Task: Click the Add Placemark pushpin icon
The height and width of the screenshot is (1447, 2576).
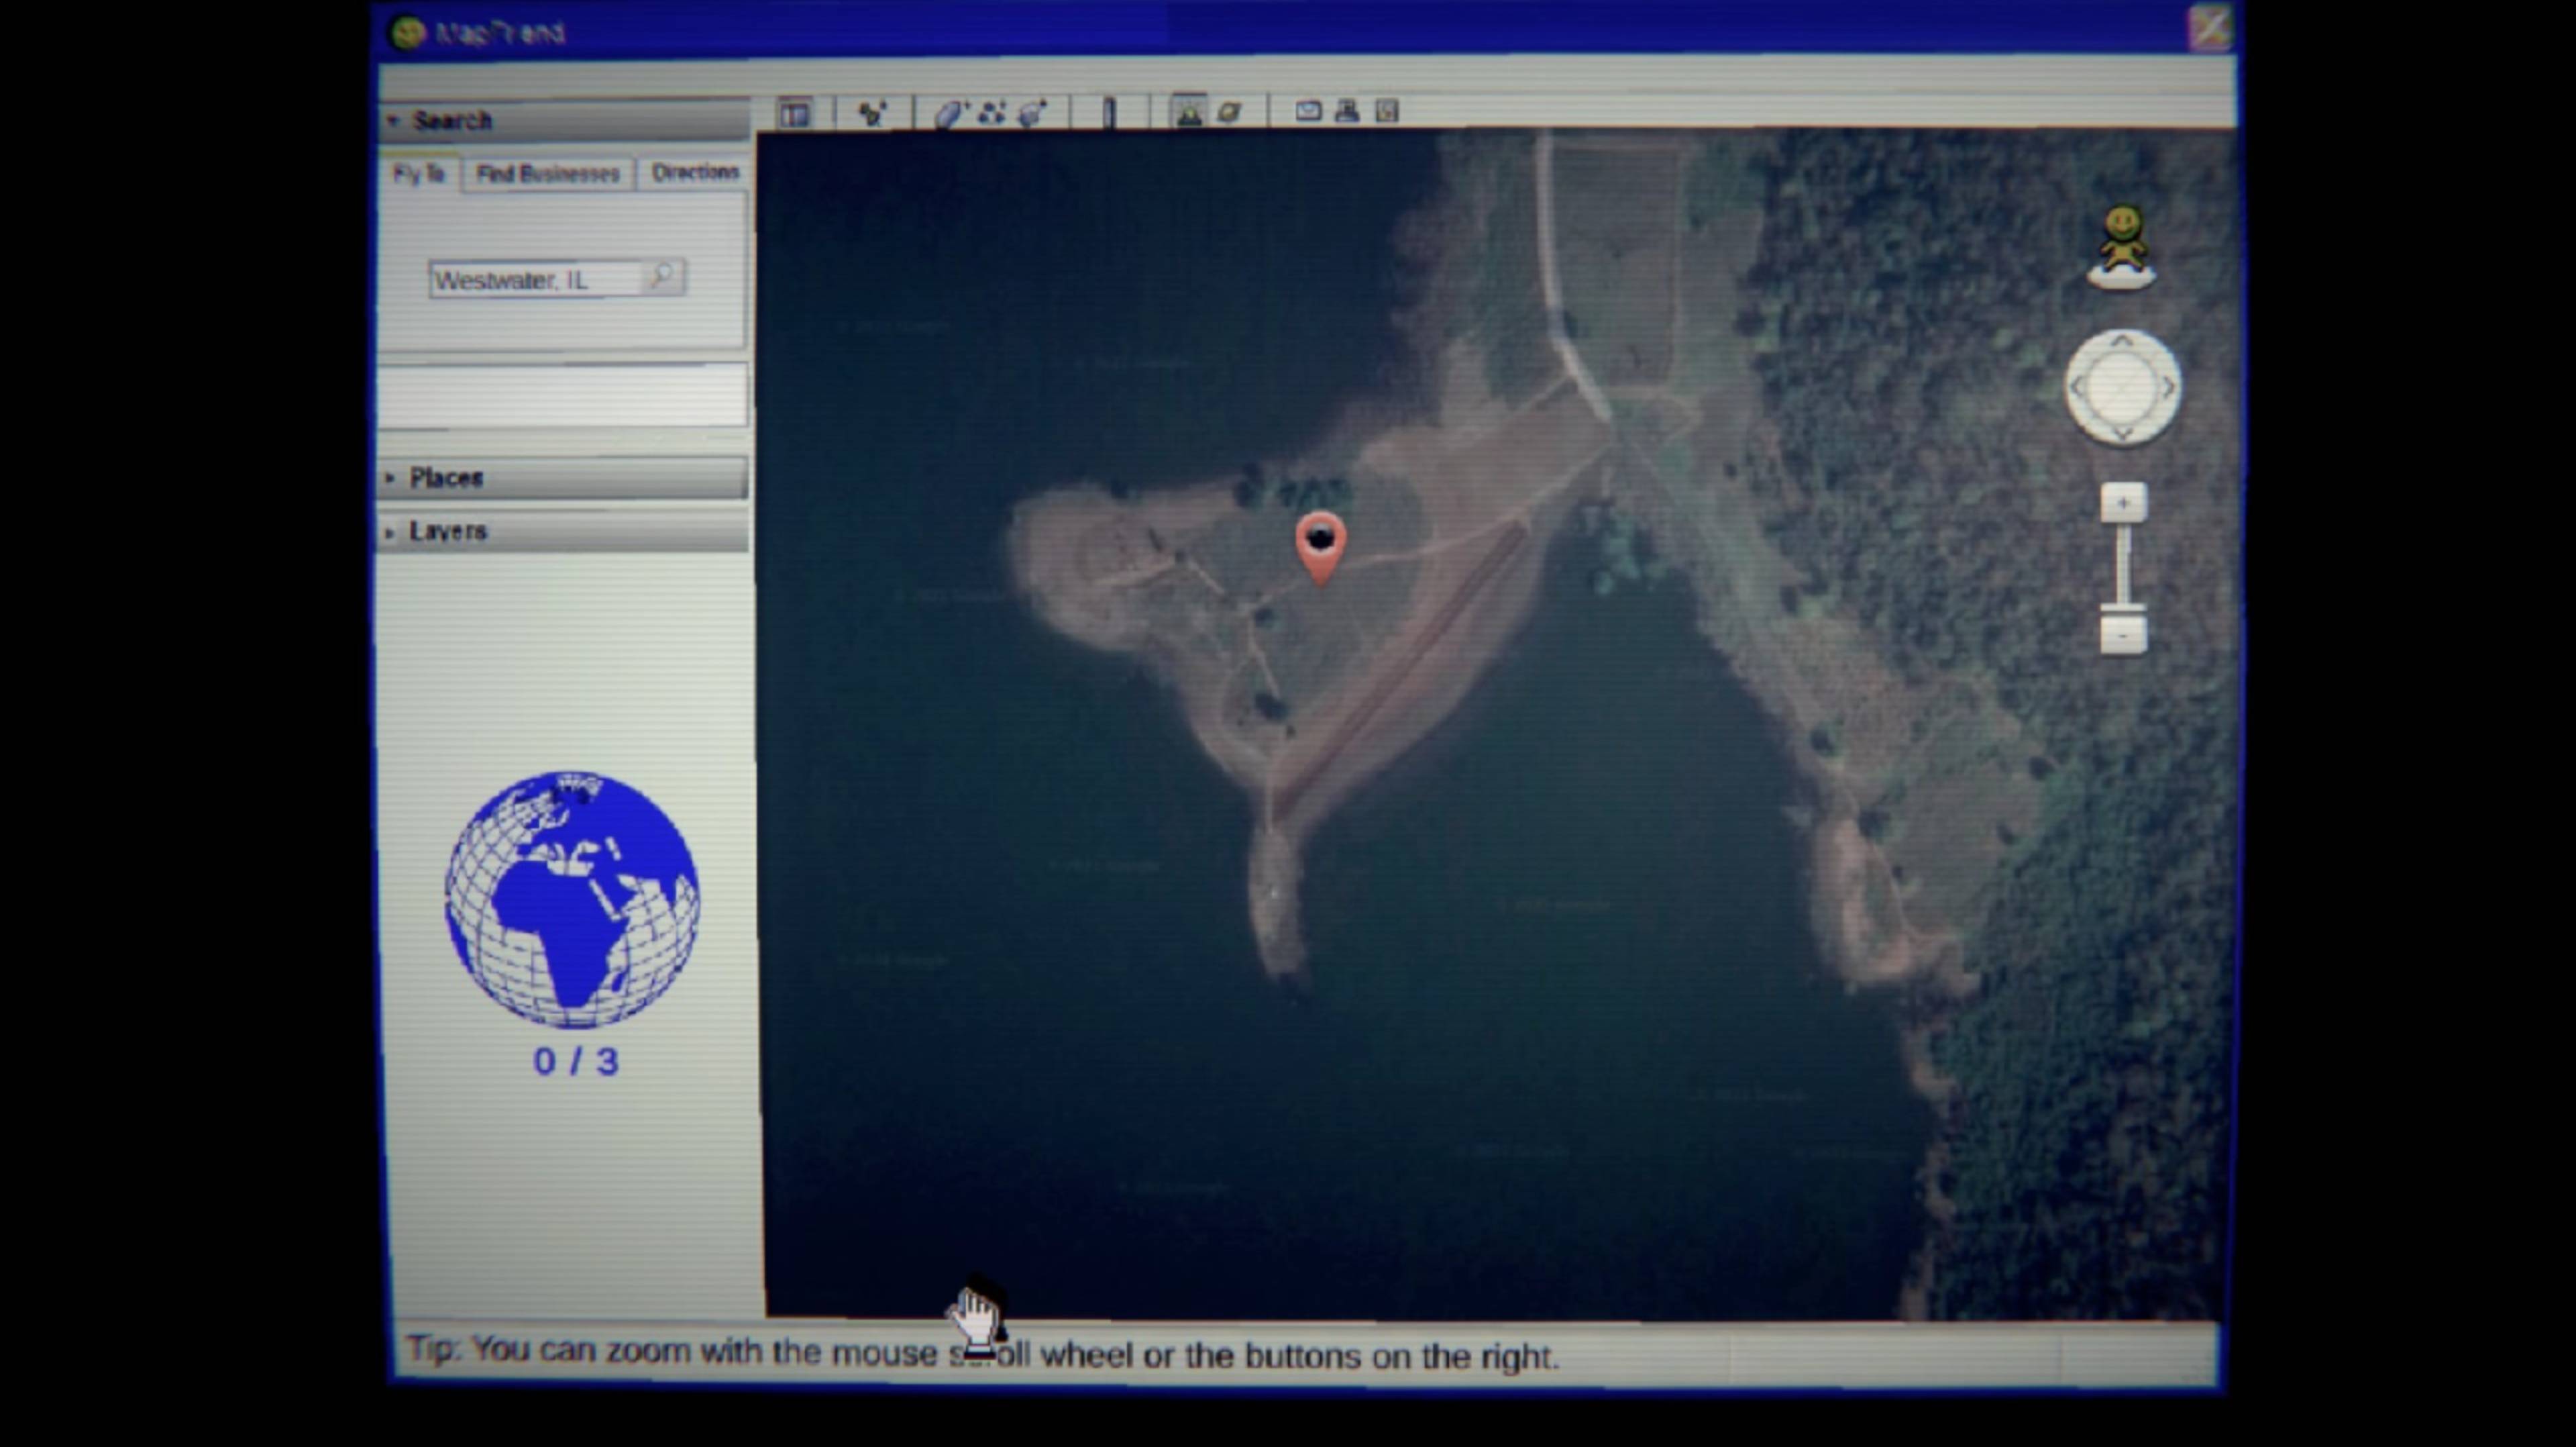Action: (872, 113)
